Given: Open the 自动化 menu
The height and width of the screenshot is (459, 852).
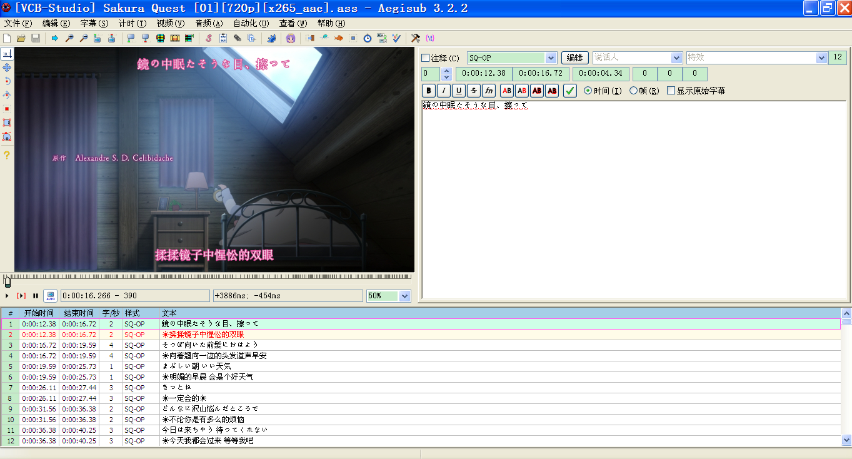Looking at the screenshot, I should [251, 23].
